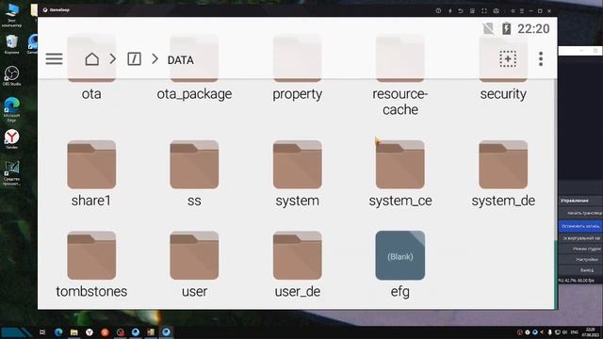Open the property folder
This screenshot has height=339, width=603.
click(298, 69)
